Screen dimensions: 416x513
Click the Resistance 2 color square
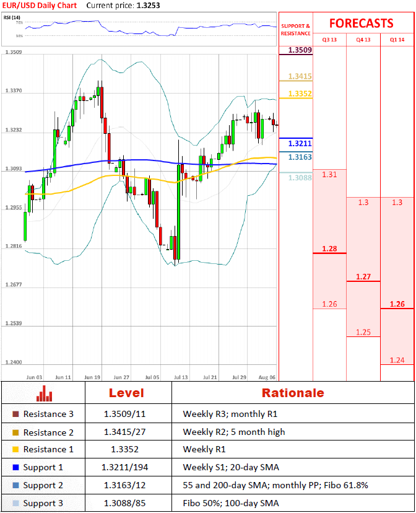[15, 432]
